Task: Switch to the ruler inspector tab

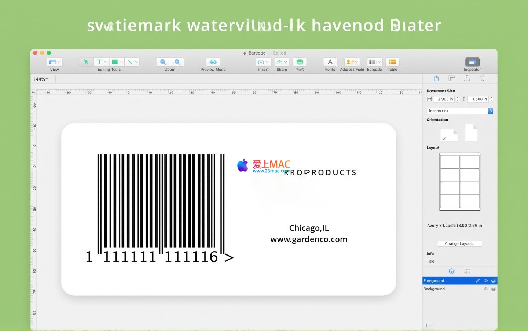Action: point(452,78)
